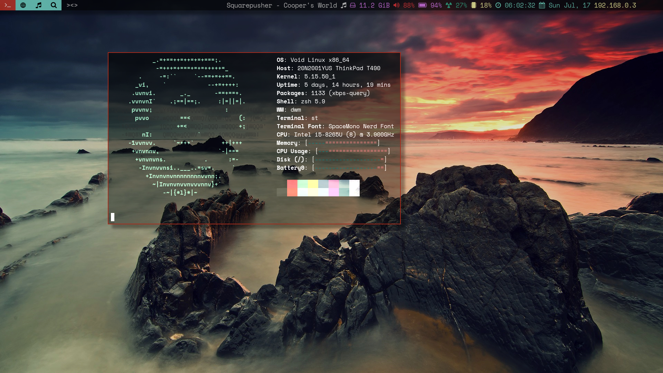Click the mint green top-row color block

(303, 184)
